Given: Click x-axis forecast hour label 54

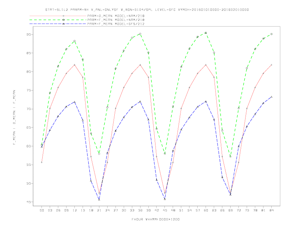Looking at the screenshot, I should (189, 210).
